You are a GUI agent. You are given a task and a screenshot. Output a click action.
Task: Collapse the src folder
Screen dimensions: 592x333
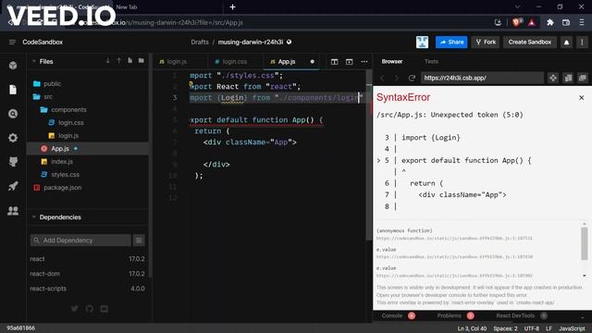tap(88, 96)
